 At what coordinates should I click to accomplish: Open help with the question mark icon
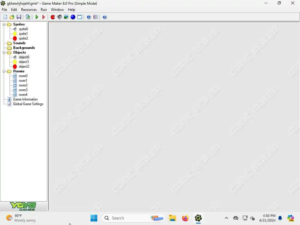(105, 17)
